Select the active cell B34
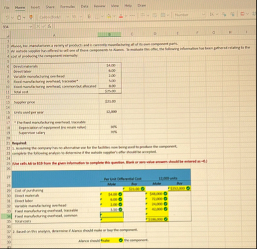257x249 pixels. pyautogui.click(x=112, y=214)
